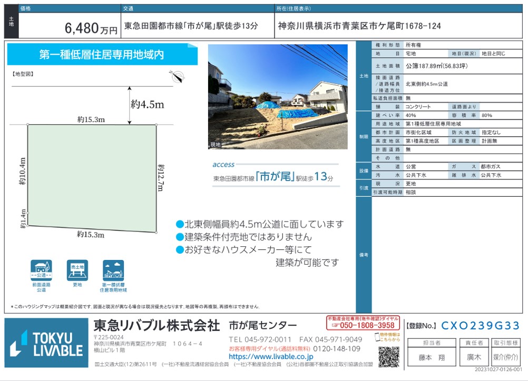Click the Tokyu Livable logo
Screen dimensions: 528x381
[x=46, y=343]
